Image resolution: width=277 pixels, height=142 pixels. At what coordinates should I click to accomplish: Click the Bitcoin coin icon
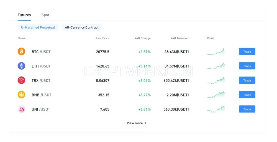click(21, 52)
